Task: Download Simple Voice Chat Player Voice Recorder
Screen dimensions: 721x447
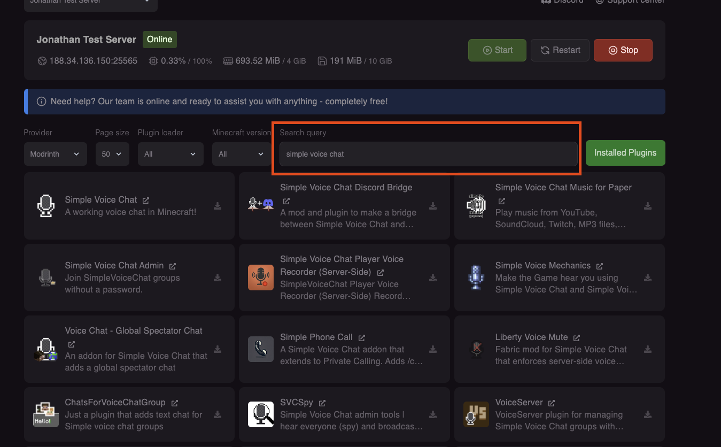Action: [x=432, y=278]
